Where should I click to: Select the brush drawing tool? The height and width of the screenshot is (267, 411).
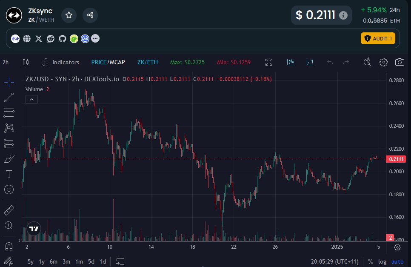point(9,159)
